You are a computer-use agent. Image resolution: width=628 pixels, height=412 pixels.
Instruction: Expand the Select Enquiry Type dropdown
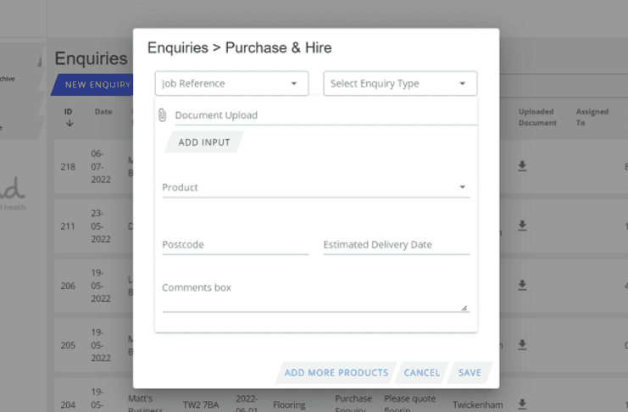tap(400, 84)
